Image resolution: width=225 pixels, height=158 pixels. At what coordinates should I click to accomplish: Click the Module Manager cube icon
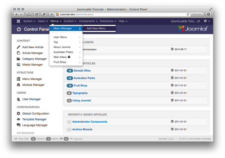pos(18,85)
